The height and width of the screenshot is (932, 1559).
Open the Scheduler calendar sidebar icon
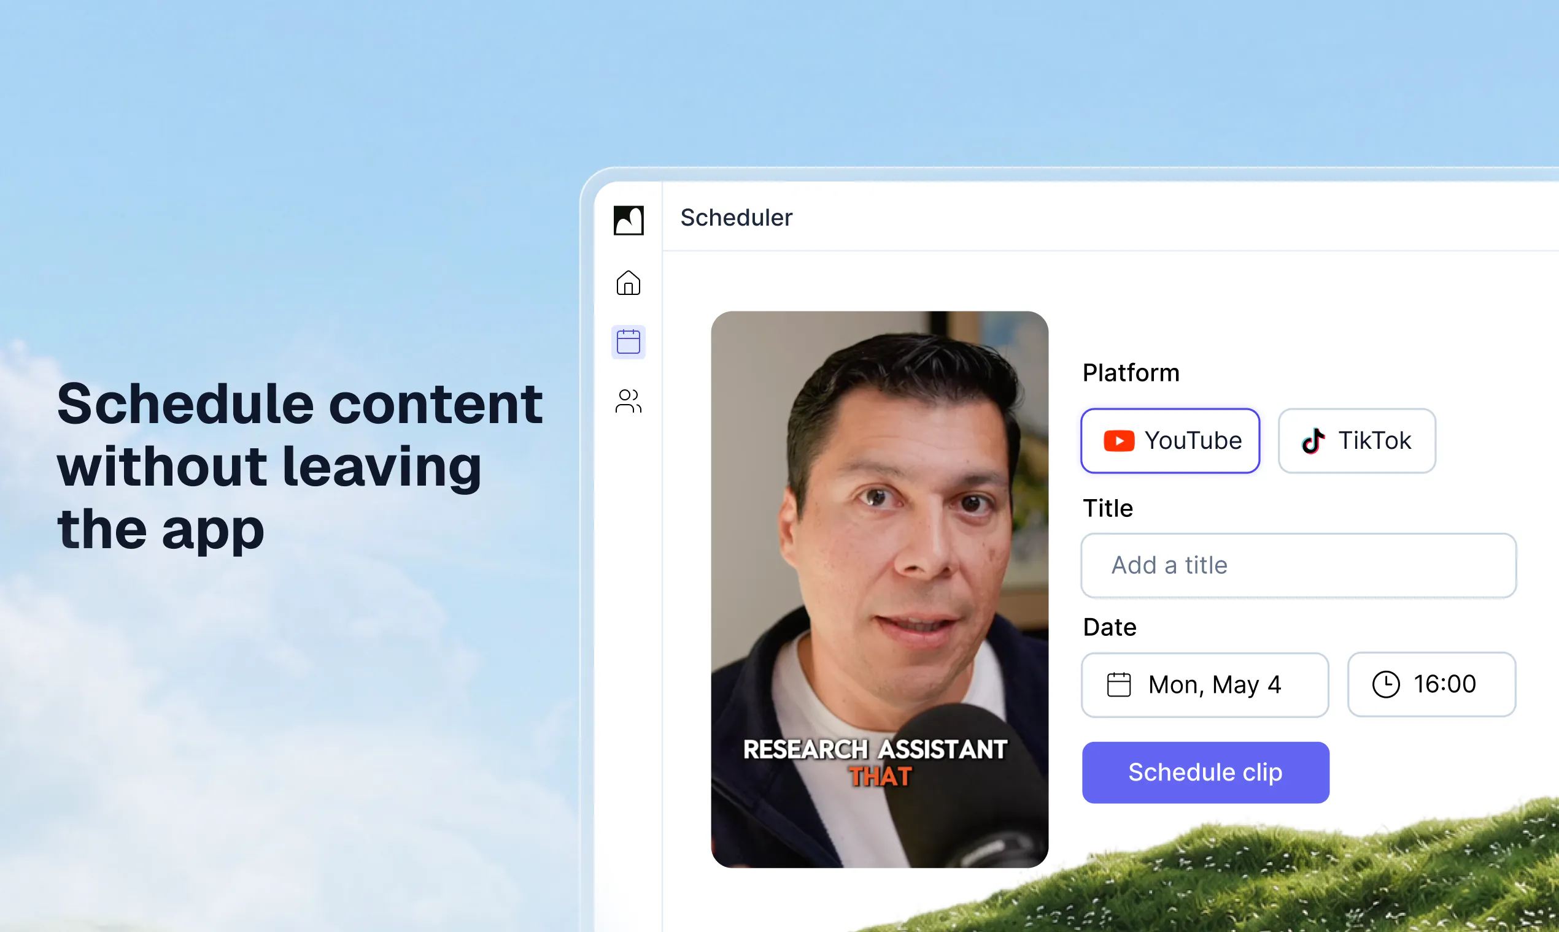(x=629, y=342)
